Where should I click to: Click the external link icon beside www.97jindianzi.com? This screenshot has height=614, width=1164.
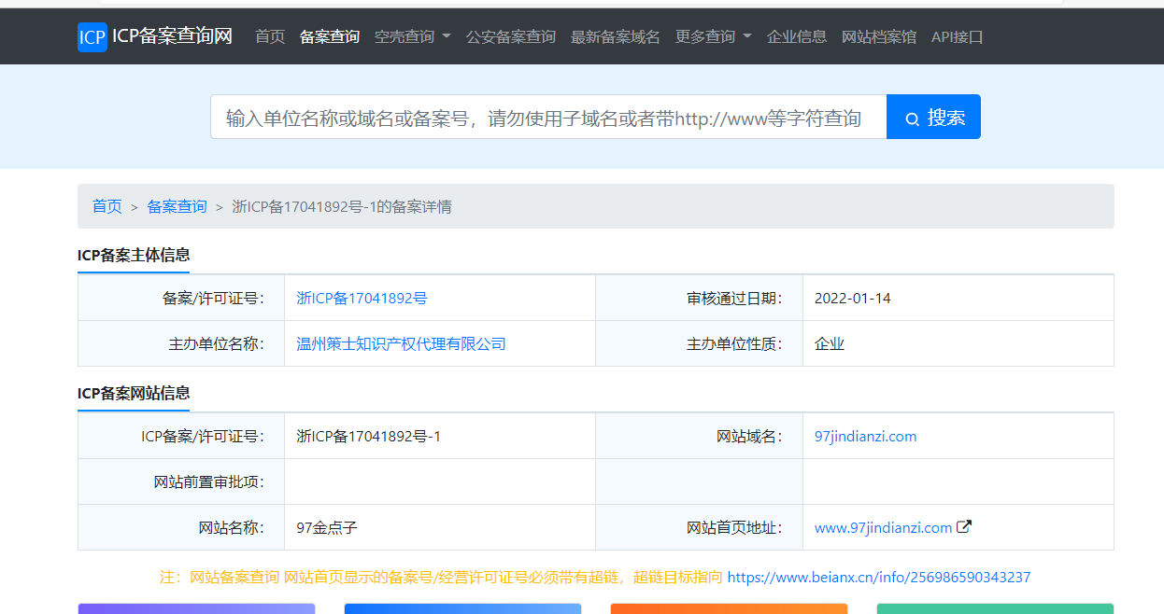(x=964, y=526)
